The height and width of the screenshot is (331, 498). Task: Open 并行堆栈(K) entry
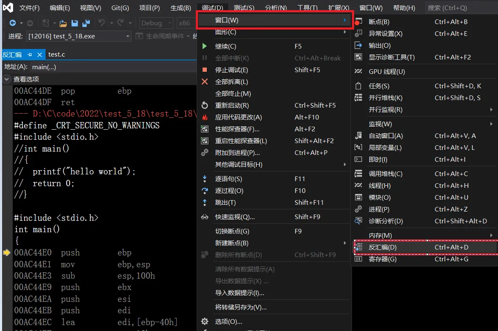(425, 98)
